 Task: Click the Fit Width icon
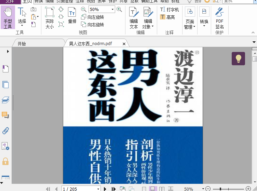pos(61,17)
